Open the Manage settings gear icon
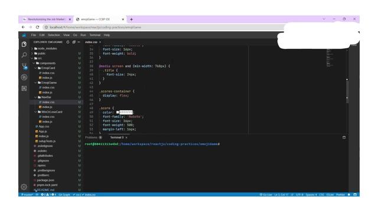Viewport: 378px width, 212px height. (x=24, y=187)
